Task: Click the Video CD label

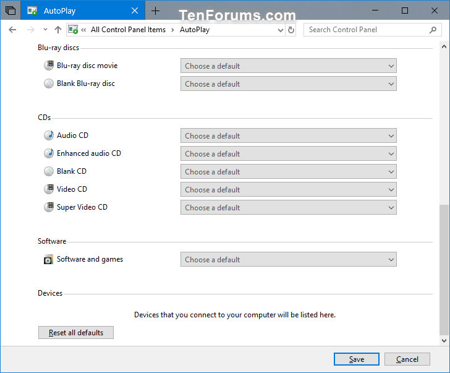Action: coord(72,189)
